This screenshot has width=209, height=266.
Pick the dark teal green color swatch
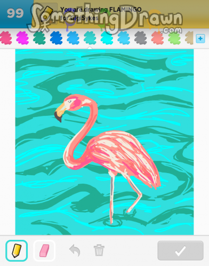39,38
